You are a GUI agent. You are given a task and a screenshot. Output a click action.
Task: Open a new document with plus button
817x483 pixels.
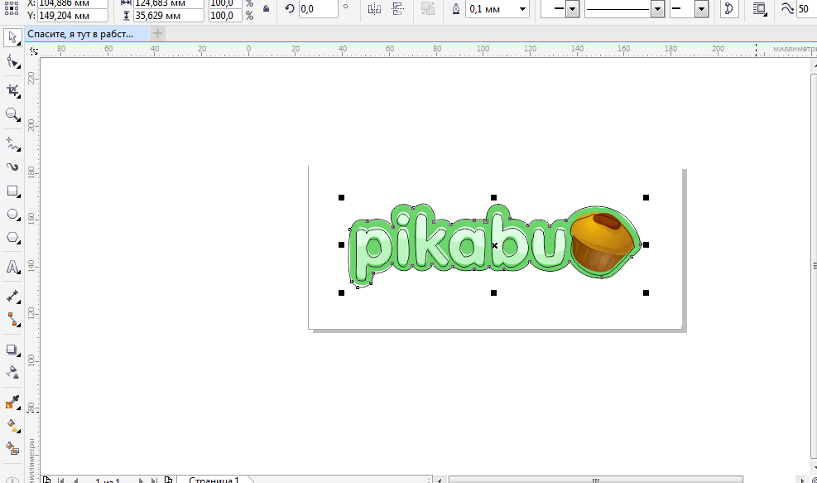pos(157,33)
